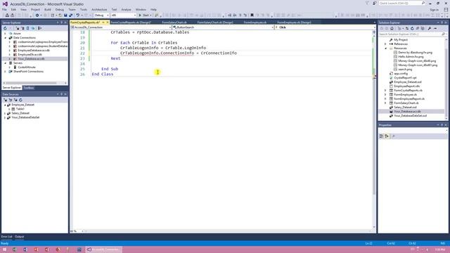This screenshot has height=253, width=450.
Task: Select CrystalReport1.rpt in Solution Explorer
Action: [405, 78]
